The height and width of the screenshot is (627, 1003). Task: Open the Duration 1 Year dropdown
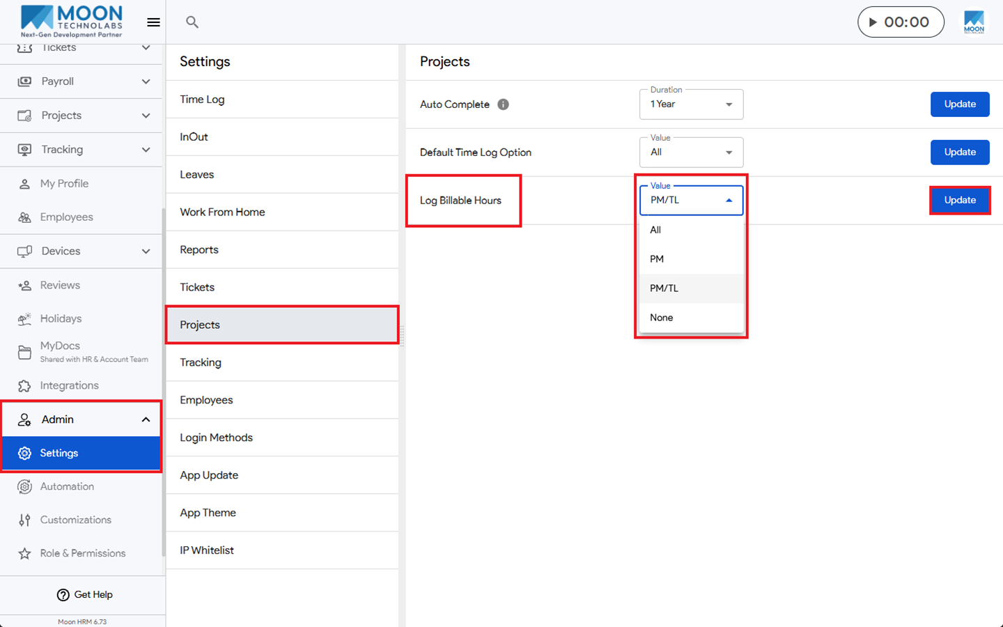pyautogui.click(x=691, y=104)
